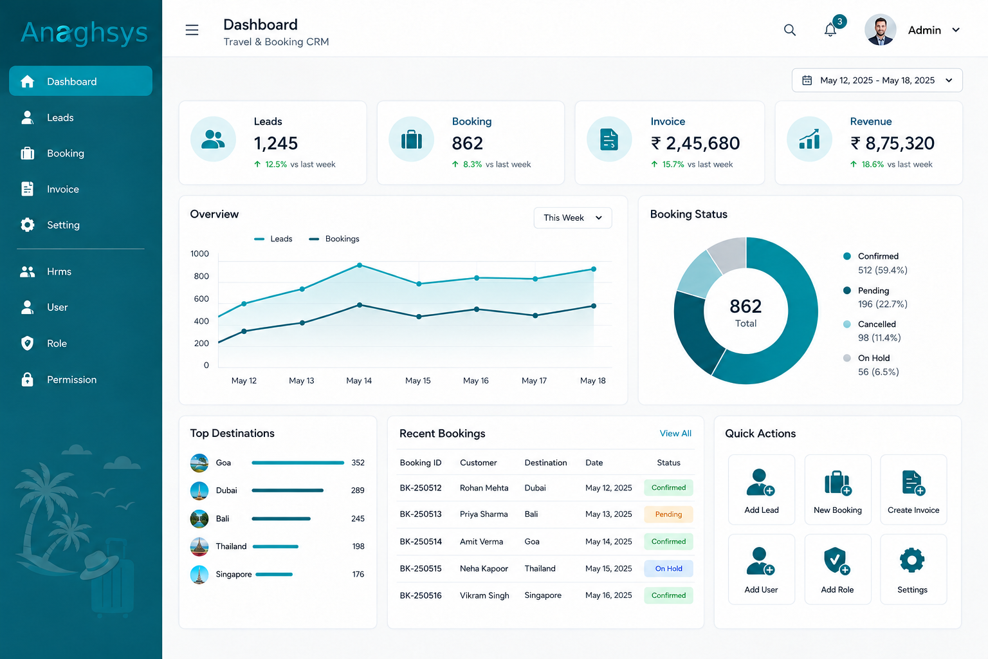Screen dimensions: 988x659
Task: Click the search magnifier icon
Action: [x=790, y=30]
